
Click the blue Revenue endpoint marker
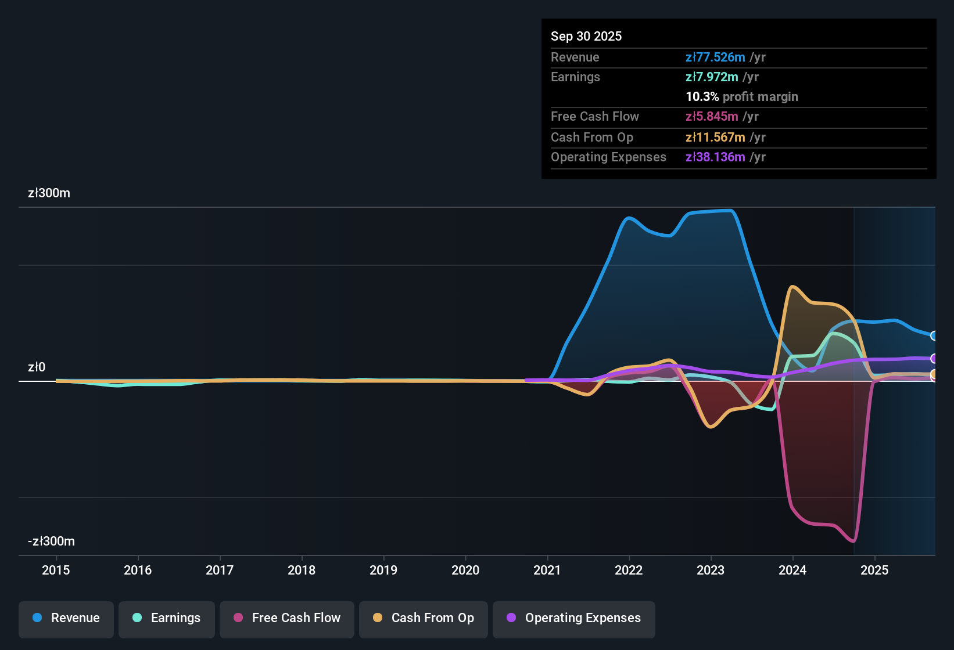coord(934,336)
